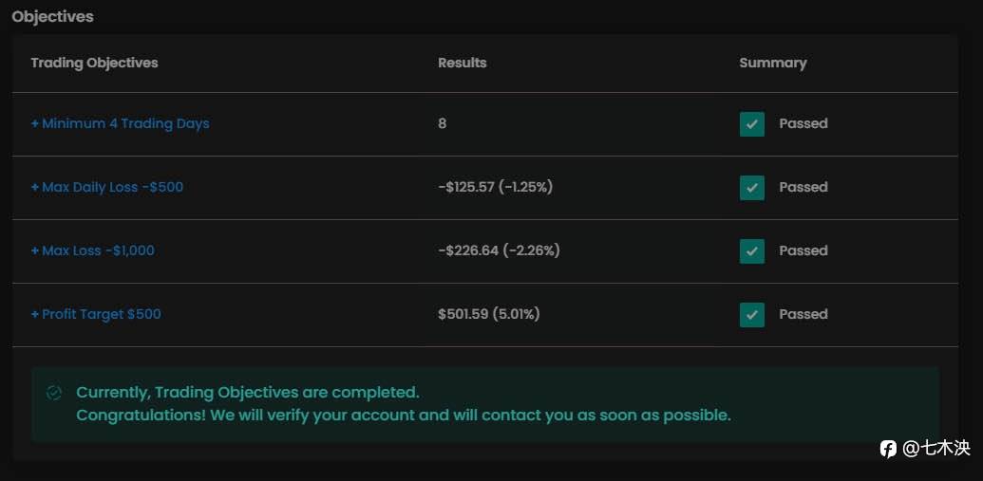Select the $501.59 (5.01%) profit result

tap(488, 314)
